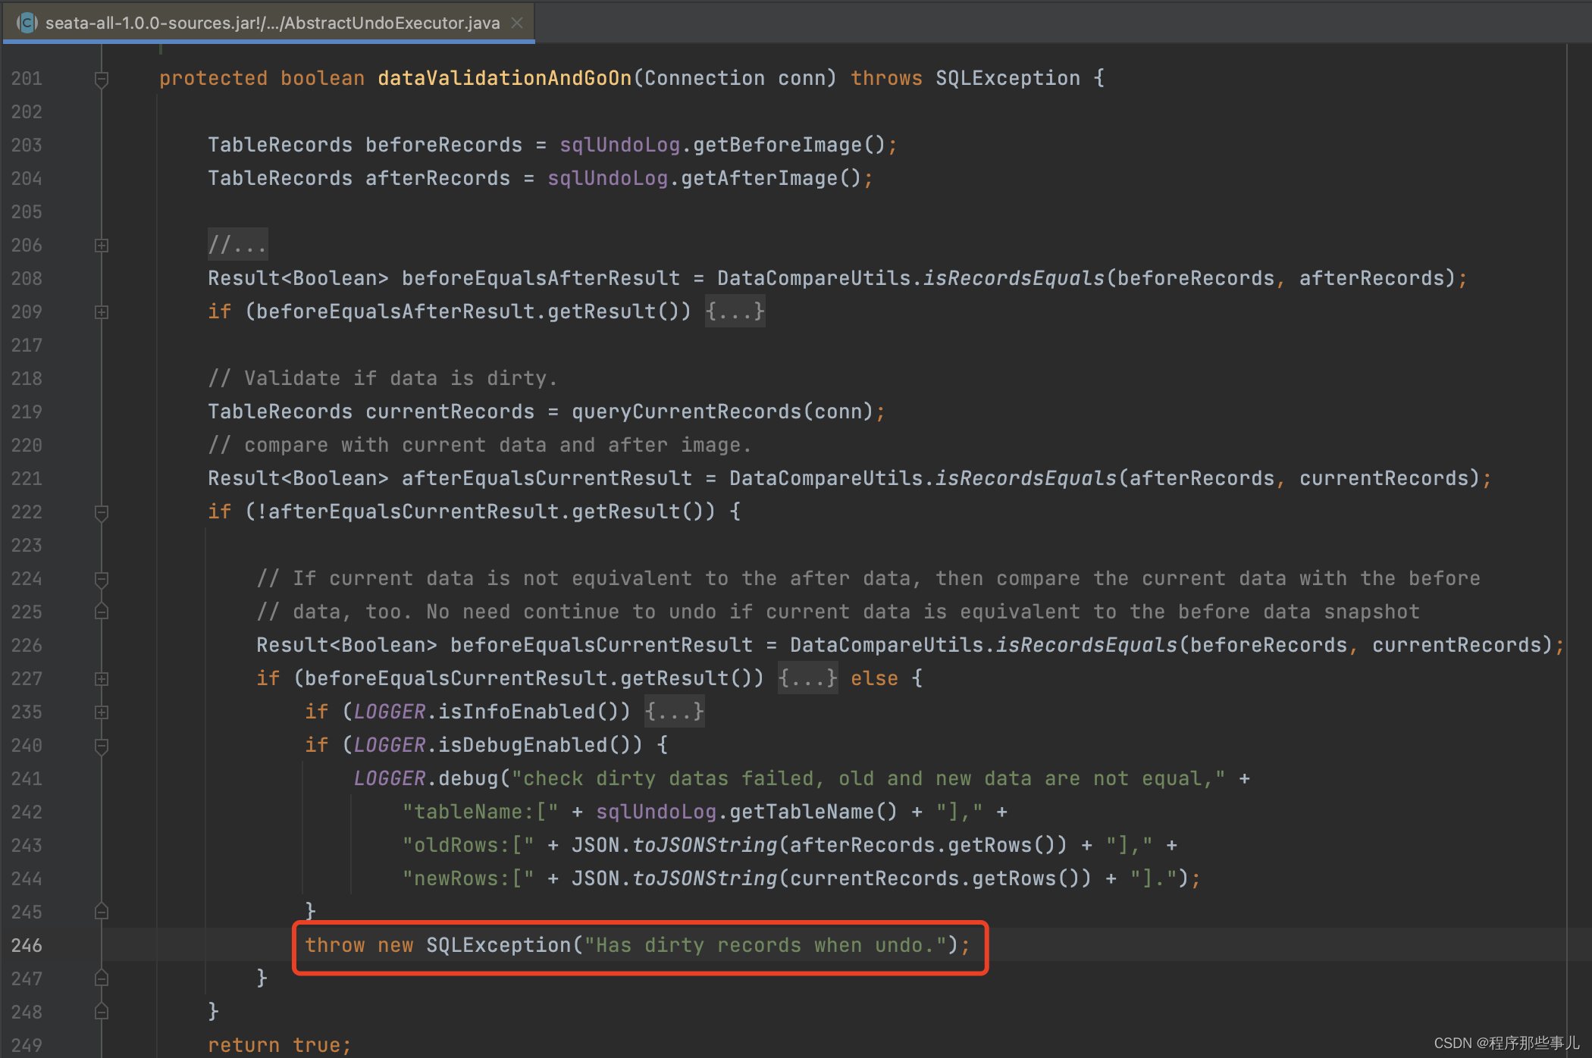Select the AbstractUndoExecutor.java editor tab
The height and width of the screenshot is (1058, 1592).
pyautogui.click(x=271, y=23)
